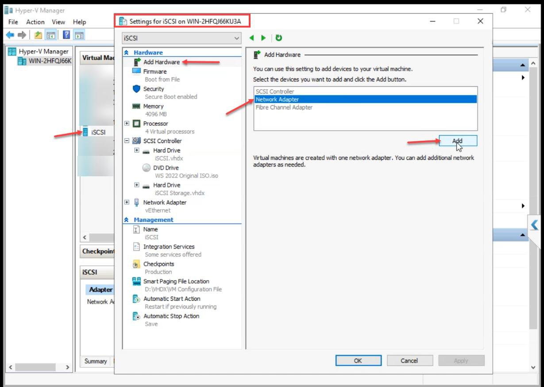Select the DVD Drive tree item
The image size is (544, 387).
point(166,168)
